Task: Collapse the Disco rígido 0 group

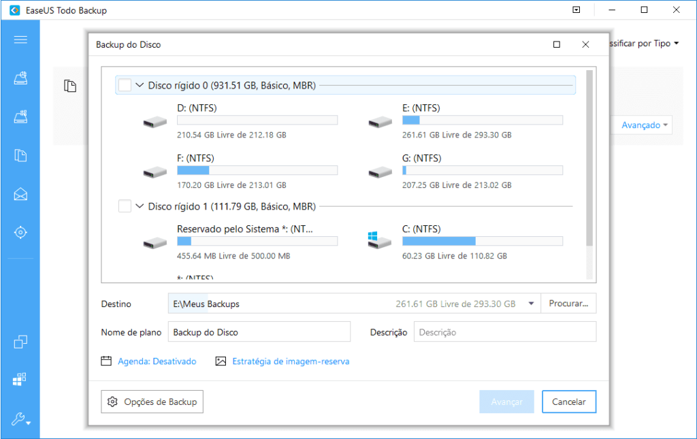Action: pos(140,85)
